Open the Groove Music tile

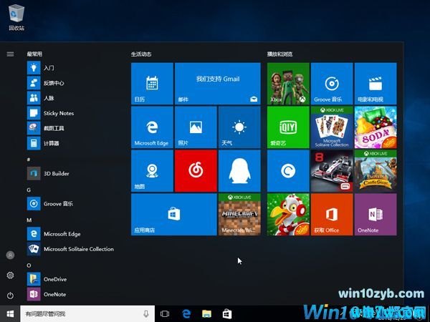(332, 84)
